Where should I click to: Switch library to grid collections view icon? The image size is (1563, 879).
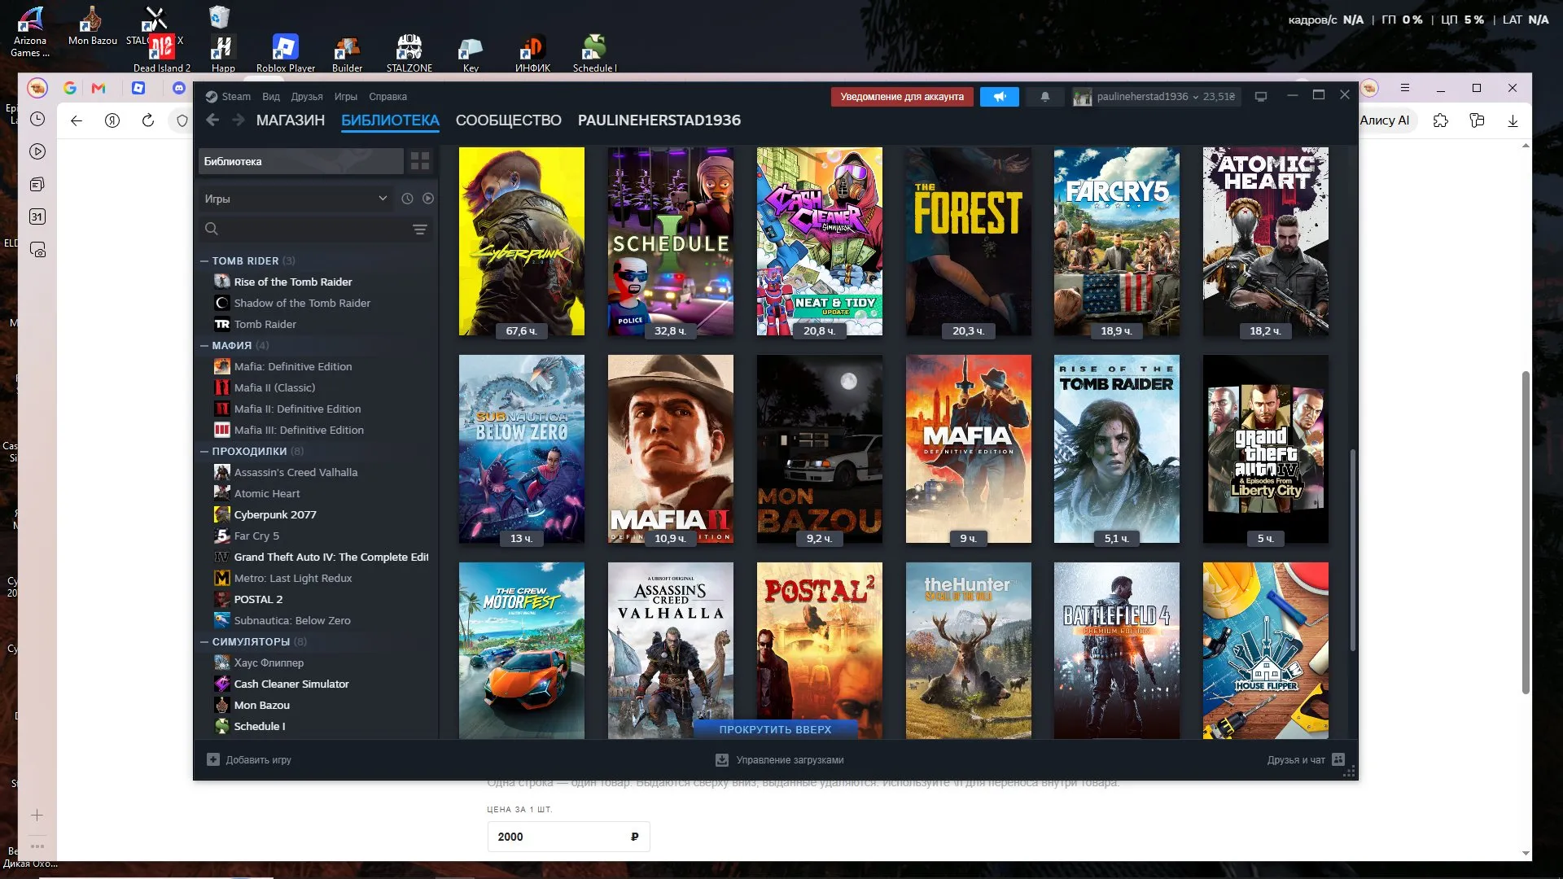click(420, 161)
